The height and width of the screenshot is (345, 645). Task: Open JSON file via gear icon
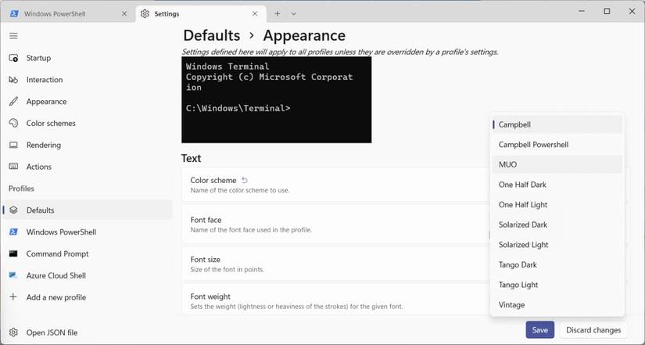(13, 332)
